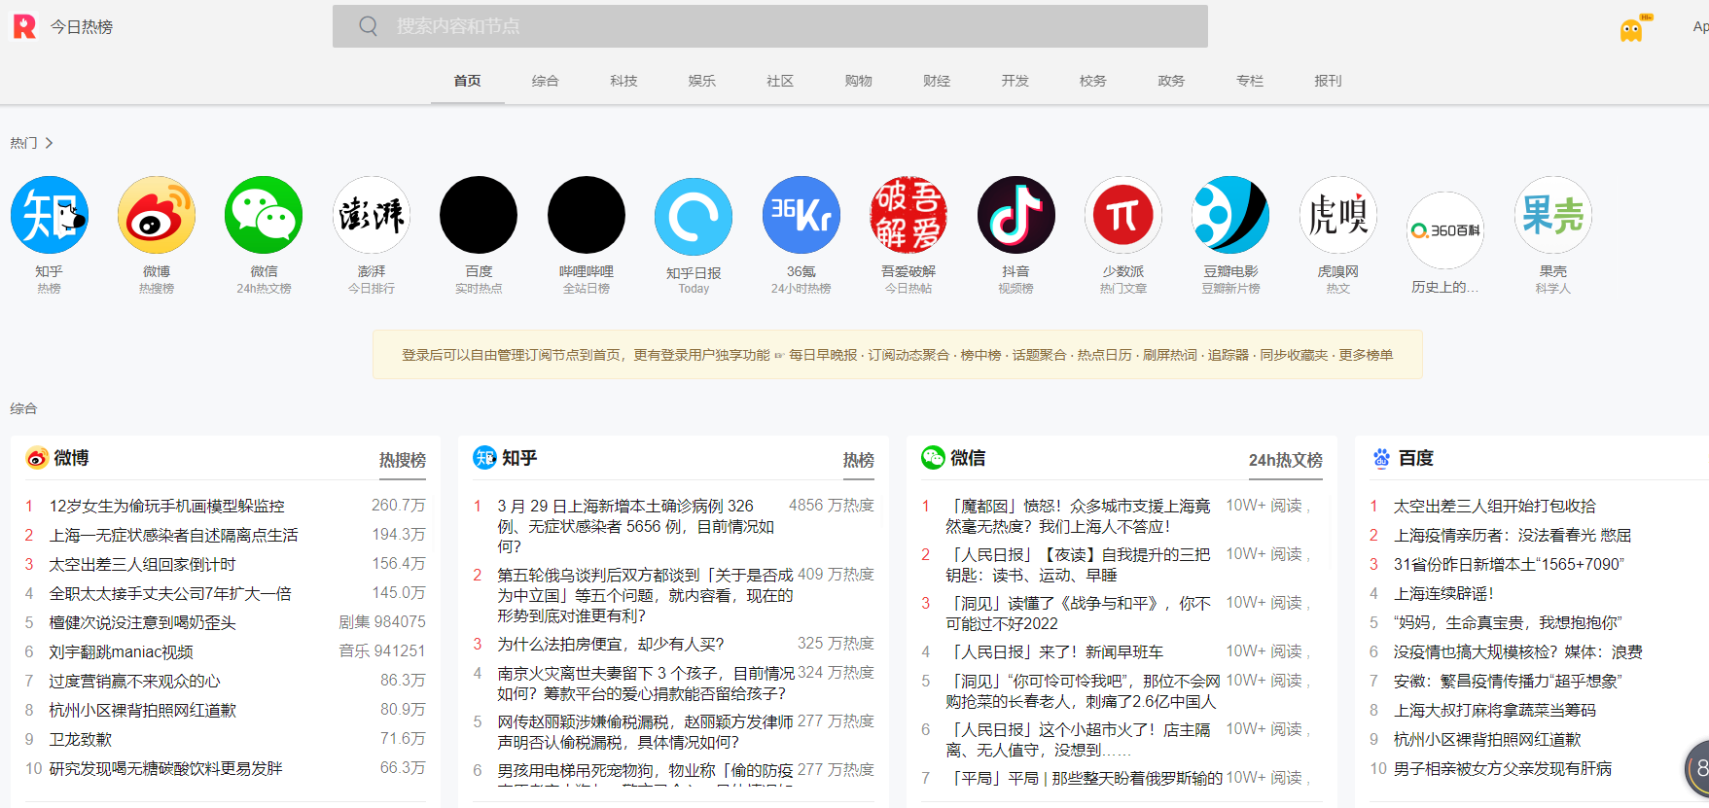Image resolution: width=1709 pixels, height=808 pixels.
Task: Click the 微博 card header logo
Action: pyautogui.click(x=37, y=458)
